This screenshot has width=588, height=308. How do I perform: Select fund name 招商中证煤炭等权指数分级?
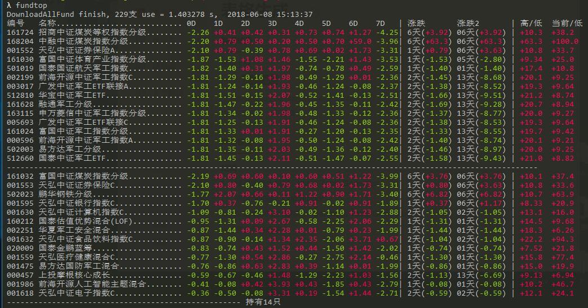click(x=92, y=33)
